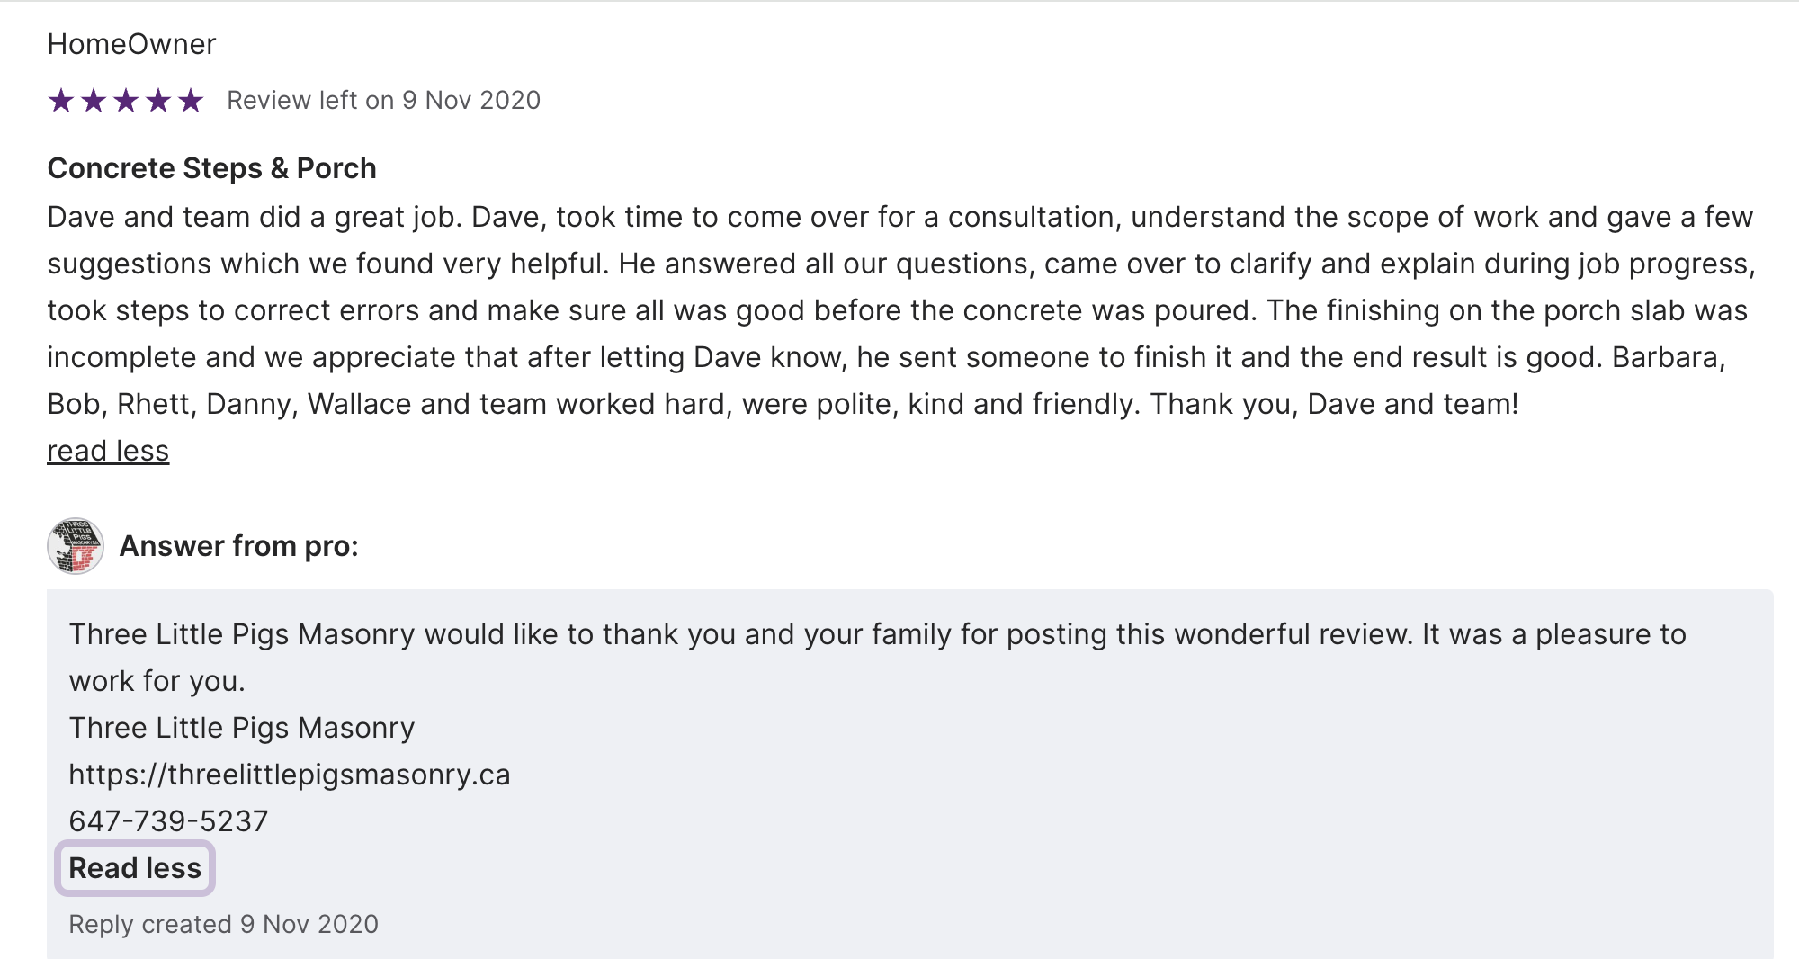The width and height of the screenshot is (1799, 959).
Task: Click the threelittlepigsmasonry.ca URL text
Action: click(290, 775)
